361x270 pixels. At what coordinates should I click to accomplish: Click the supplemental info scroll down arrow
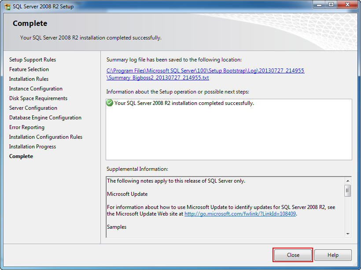pos(348,234)
